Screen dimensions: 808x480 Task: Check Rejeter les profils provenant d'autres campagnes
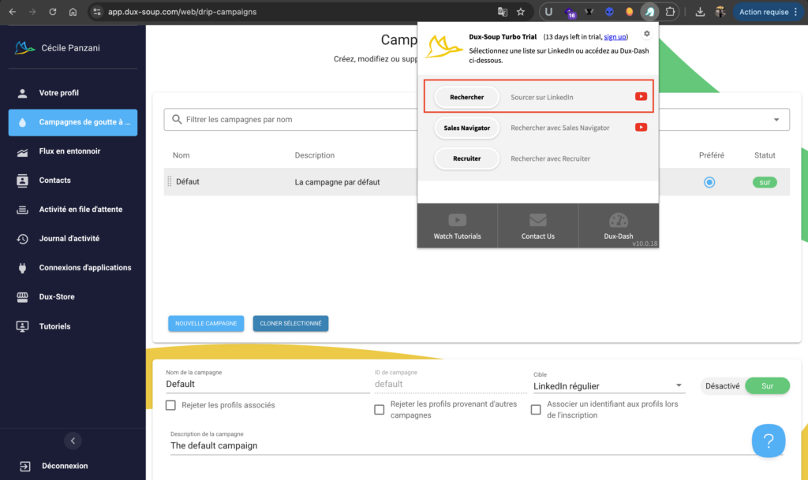[380, 410]
